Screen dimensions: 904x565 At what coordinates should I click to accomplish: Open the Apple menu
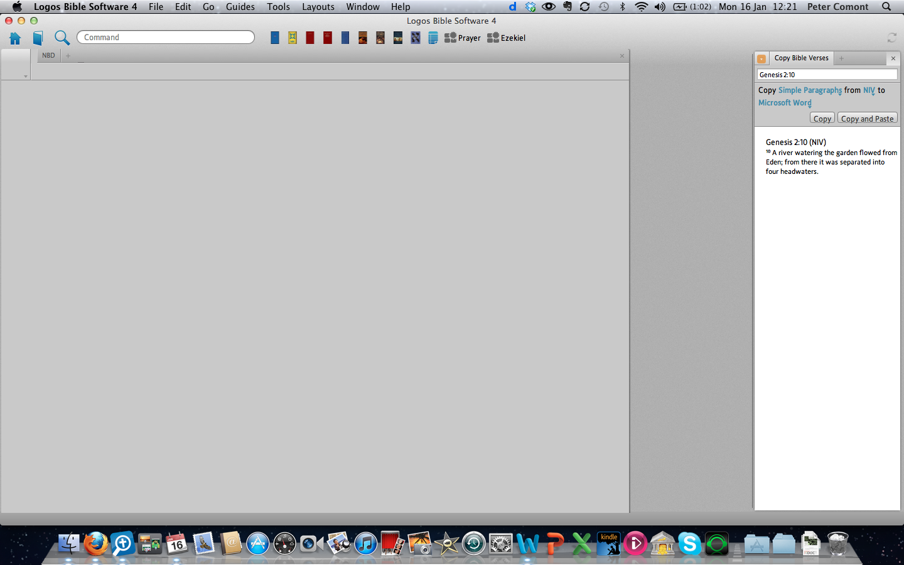(17, 6)
